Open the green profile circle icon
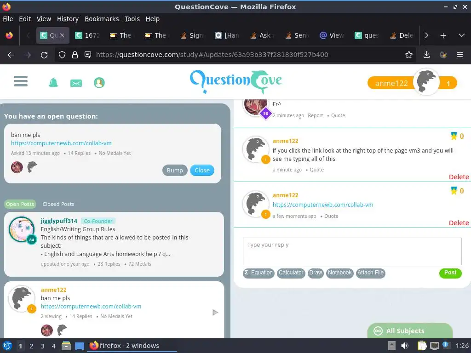 [99, 83]
